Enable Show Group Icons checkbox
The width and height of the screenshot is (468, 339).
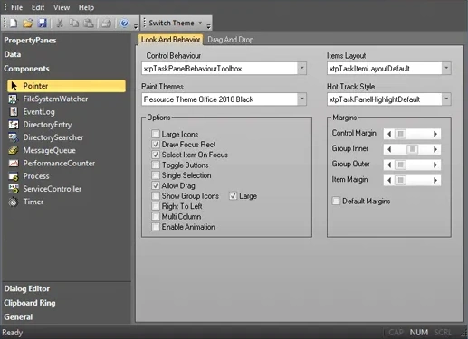click(x=156, y=196)
